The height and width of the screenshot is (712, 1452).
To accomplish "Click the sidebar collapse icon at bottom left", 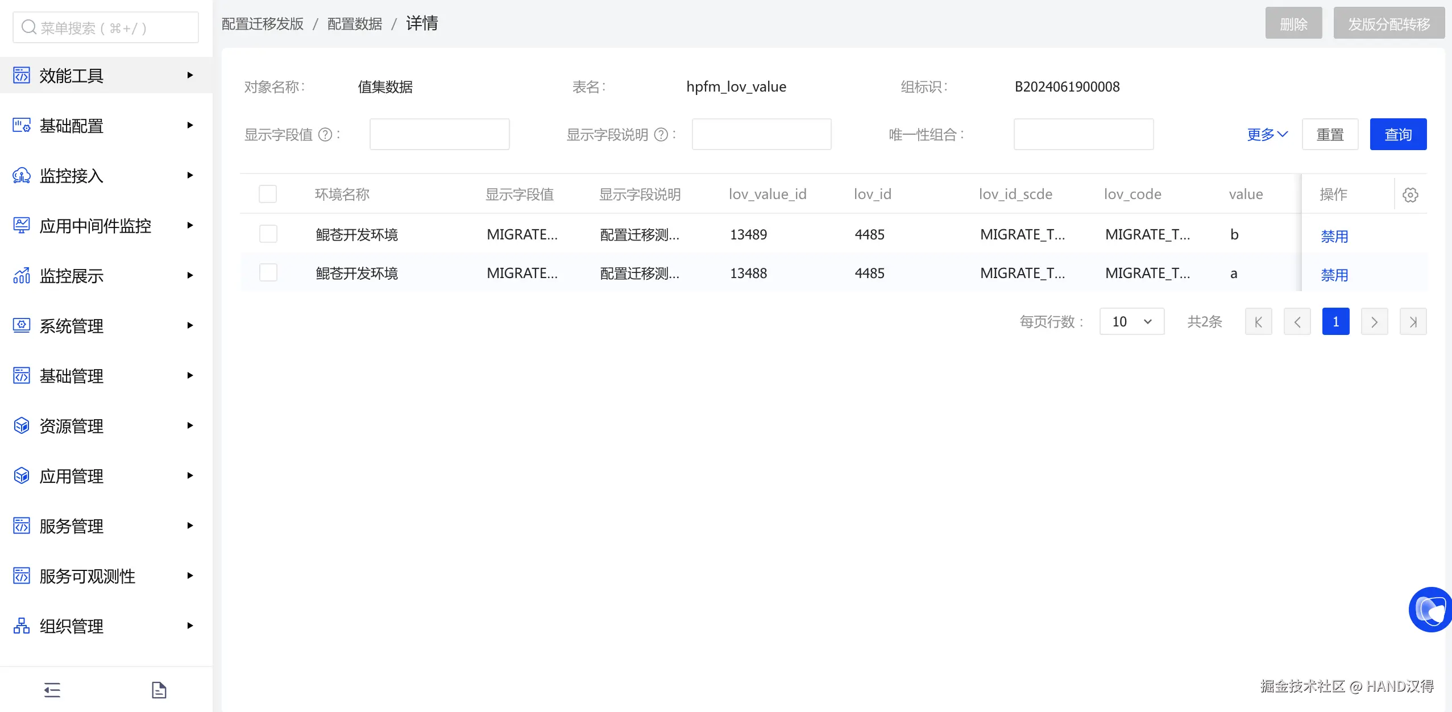I will click(x=52, y=690).
